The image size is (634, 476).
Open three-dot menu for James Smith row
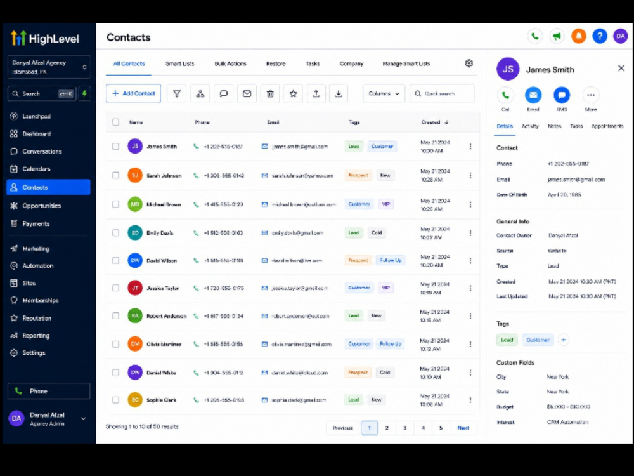(x=470, y=146)
